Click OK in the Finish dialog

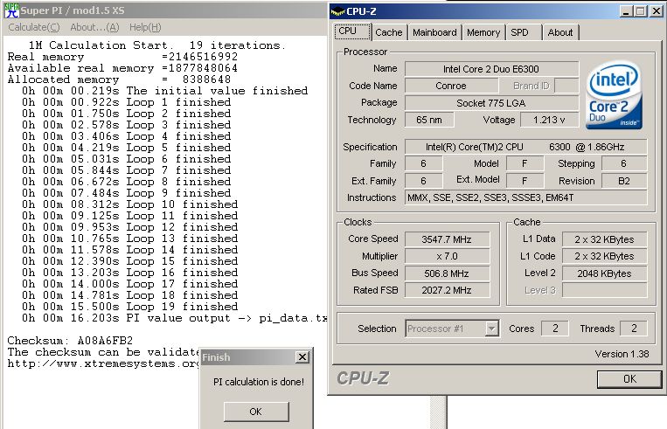click(x=256, y=412)
